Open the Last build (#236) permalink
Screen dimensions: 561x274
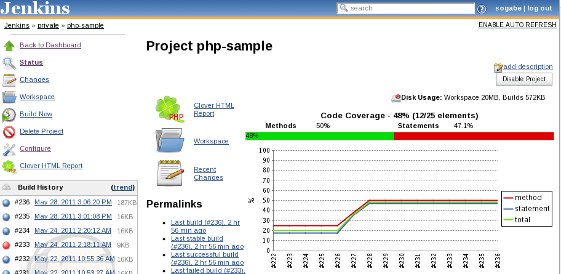[x=205, y=227]
